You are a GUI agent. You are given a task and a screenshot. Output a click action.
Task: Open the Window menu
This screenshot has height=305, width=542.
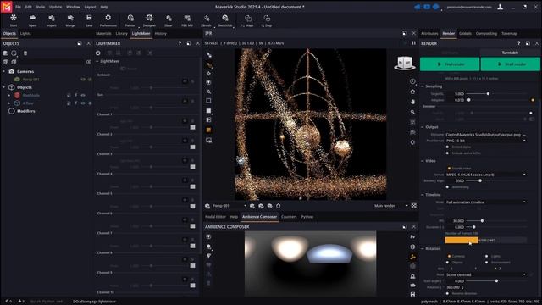73,7
